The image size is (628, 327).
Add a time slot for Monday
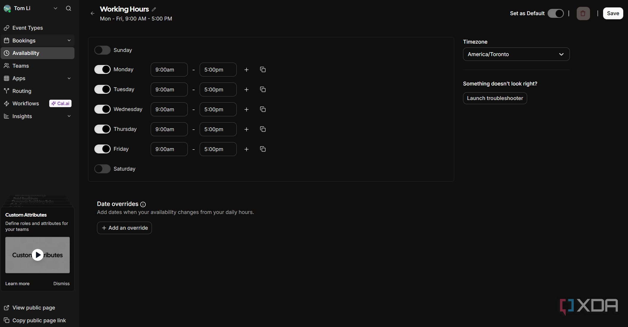click(x=247, y=70)
